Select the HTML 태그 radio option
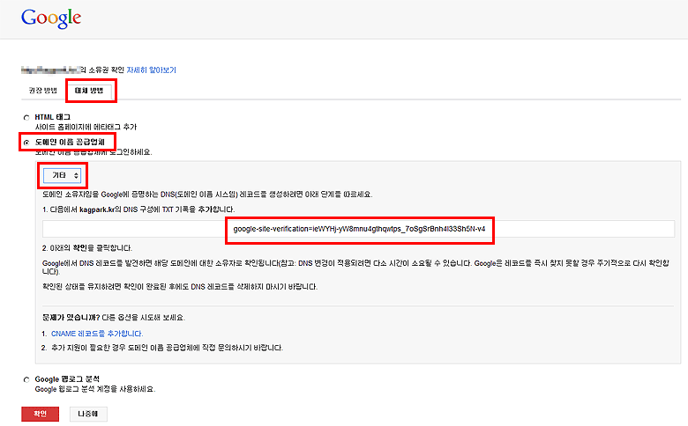The image size is (688, 426). [26, 117]
